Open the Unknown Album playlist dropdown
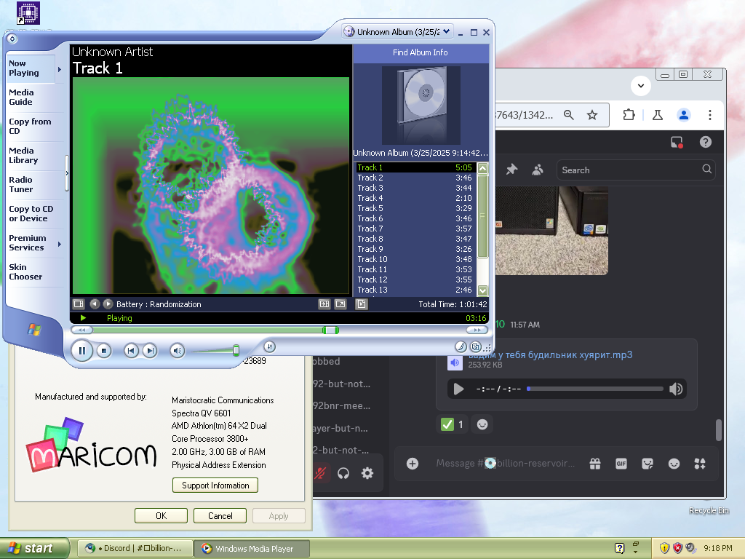 (x=446, y=32)
